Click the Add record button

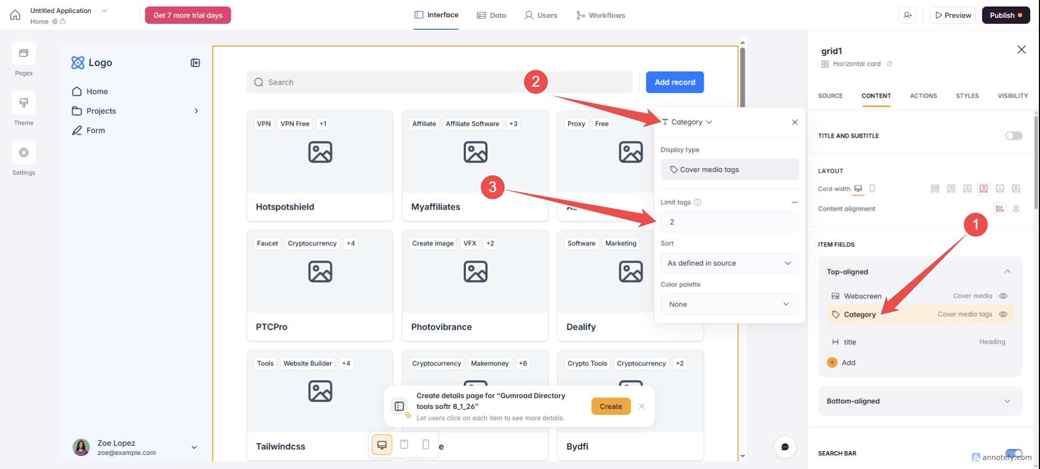pyautogui.click(x=674, y=82)
